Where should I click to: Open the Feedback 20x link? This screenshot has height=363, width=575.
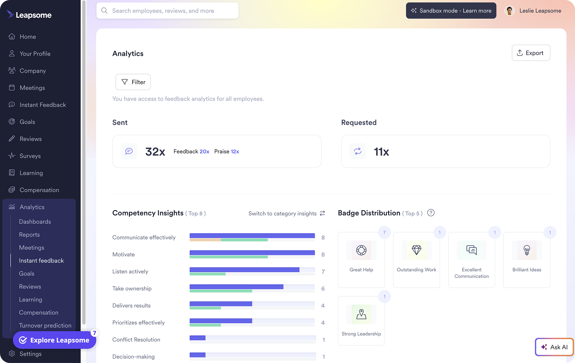click(191, 152)
